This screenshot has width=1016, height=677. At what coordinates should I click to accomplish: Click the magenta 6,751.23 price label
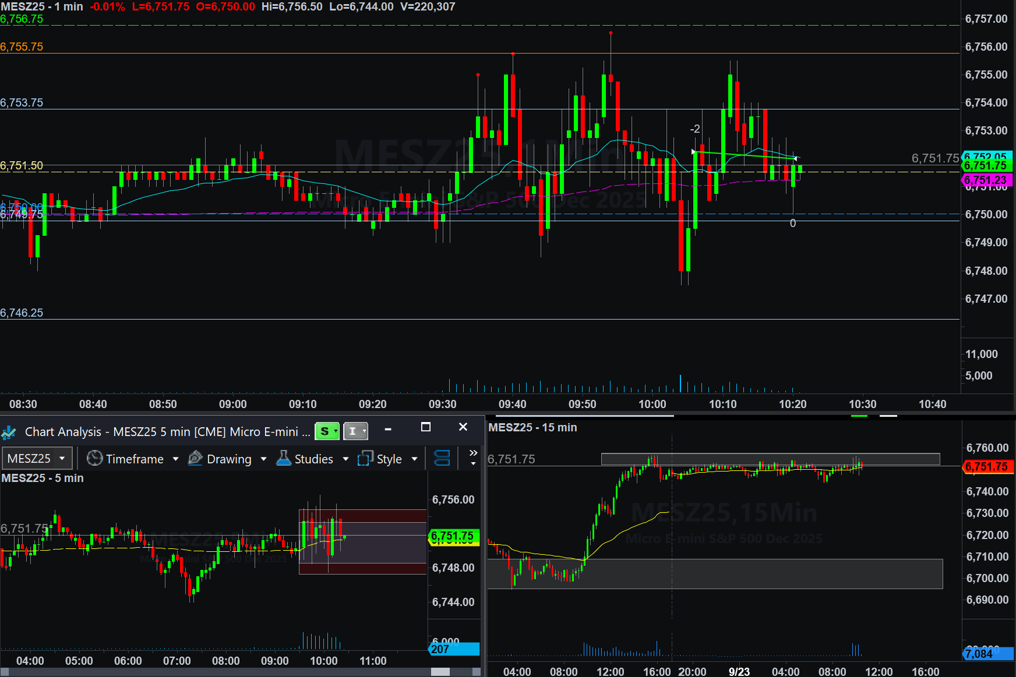tap(986, 180)
